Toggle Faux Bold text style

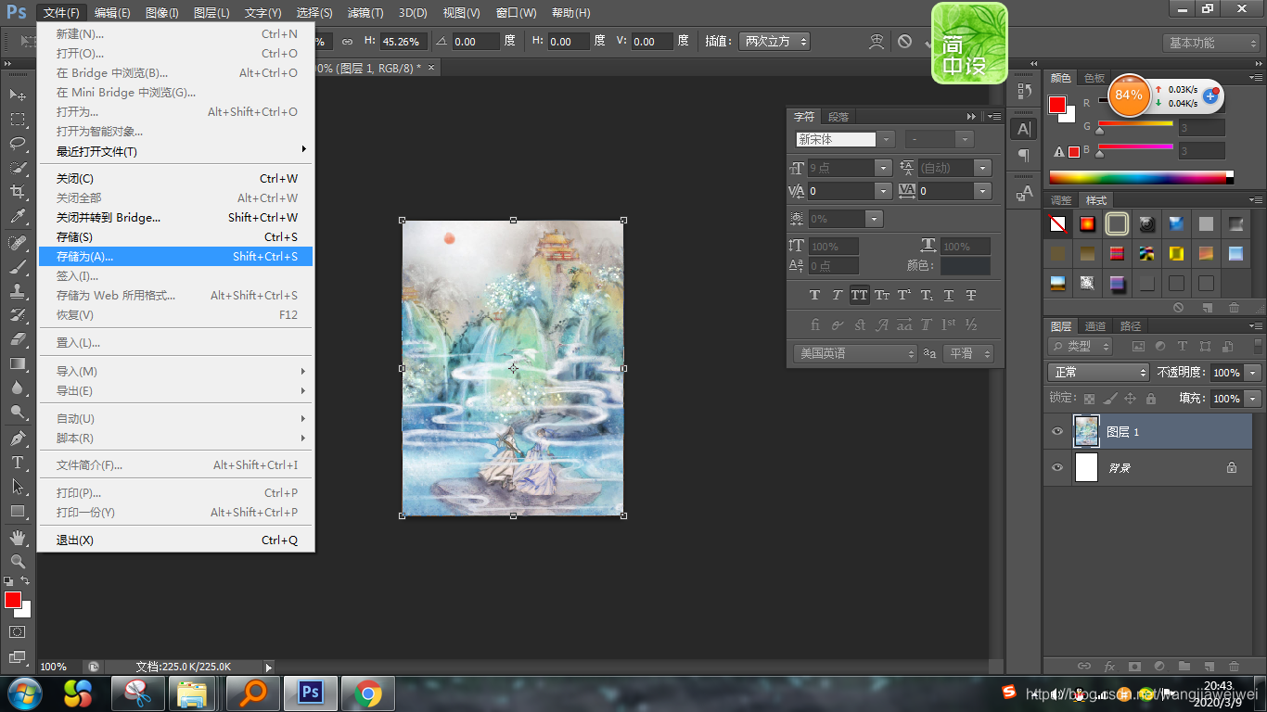point(814,295)
